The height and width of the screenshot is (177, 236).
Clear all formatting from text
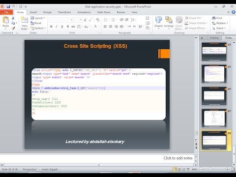98,20
